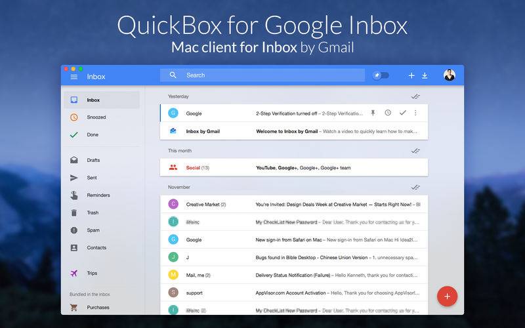Screen dimensions: 525x328
Task: Open New sign-in from Safari on Mac email
Action: (294, 239)
